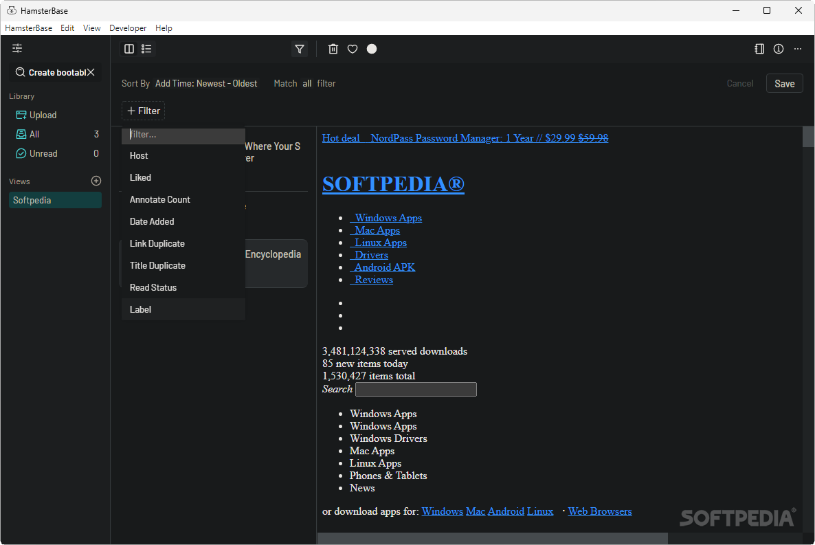The width and height of the screenshot is (815, 545).
Task: Change the Match all dropdown
Action: pos(307,83)
